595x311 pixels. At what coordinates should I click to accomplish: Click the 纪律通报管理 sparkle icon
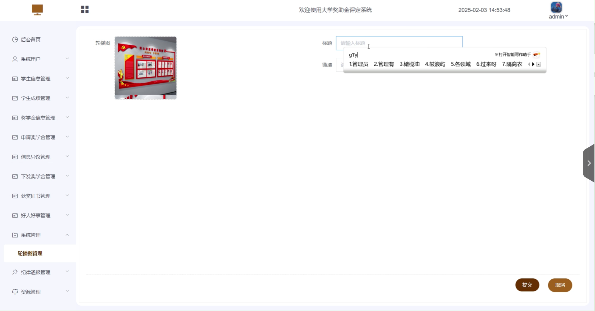(x=15, y=272)
